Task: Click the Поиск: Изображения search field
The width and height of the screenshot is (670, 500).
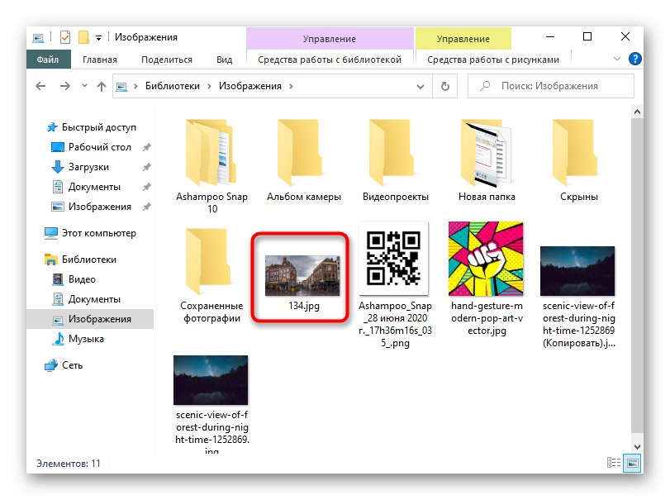Action: (x=551, y=86)
